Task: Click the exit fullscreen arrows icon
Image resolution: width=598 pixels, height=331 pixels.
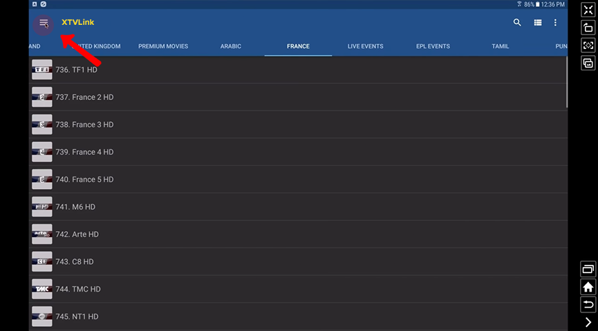Action: pyautogui.click(x=588, y=10)
